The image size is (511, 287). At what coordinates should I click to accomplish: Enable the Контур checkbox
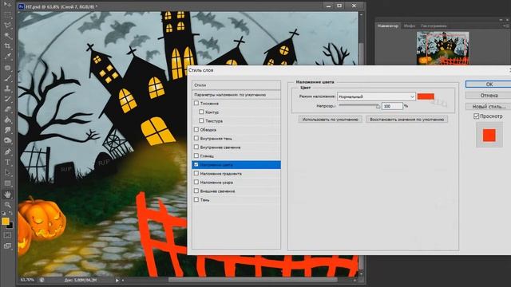[201, 112]
